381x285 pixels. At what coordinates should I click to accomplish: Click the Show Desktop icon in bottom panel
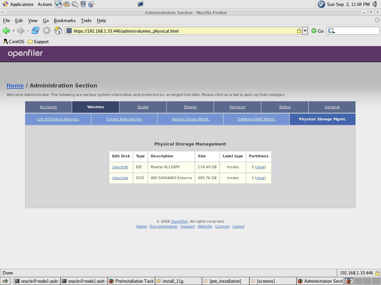5,281
